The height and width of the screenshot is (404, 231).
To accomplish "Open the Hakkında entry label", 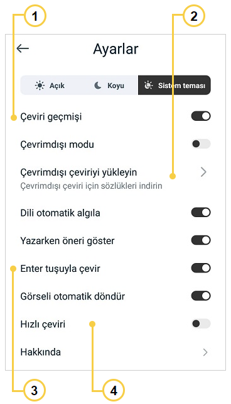I will [41, 352].
